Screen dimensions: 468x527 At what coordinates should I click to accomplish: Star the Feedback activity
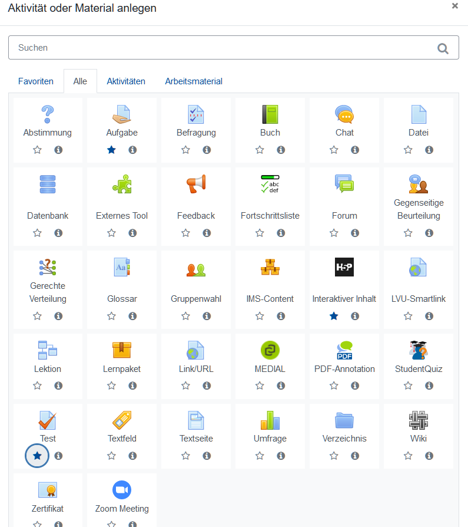pyautogui.click(x=185, y=233)
